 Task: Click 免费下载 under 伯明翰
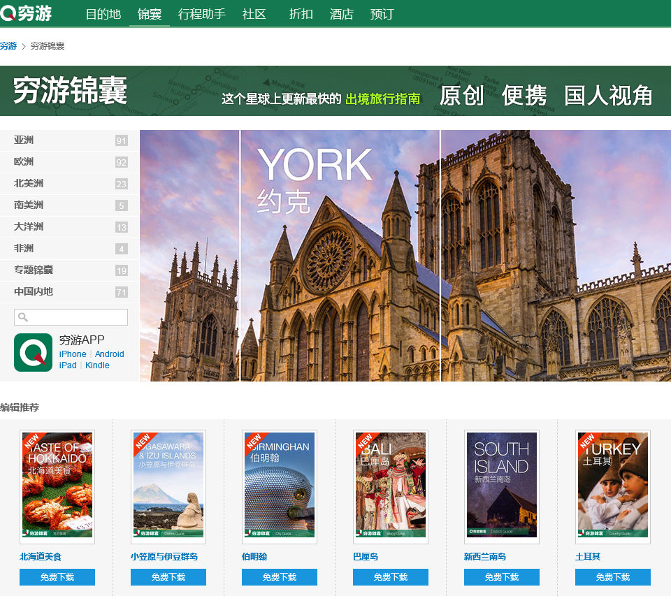[x=280, y=577]
